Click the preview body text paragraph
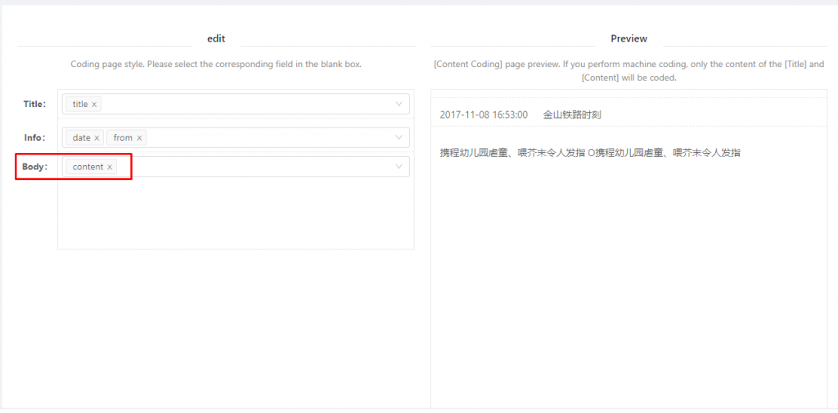 [589, 153]
